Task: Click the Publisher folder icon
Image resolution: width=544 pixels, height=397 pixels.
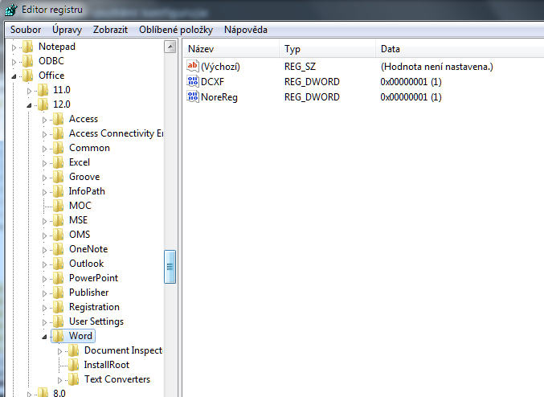Action: 59,293
